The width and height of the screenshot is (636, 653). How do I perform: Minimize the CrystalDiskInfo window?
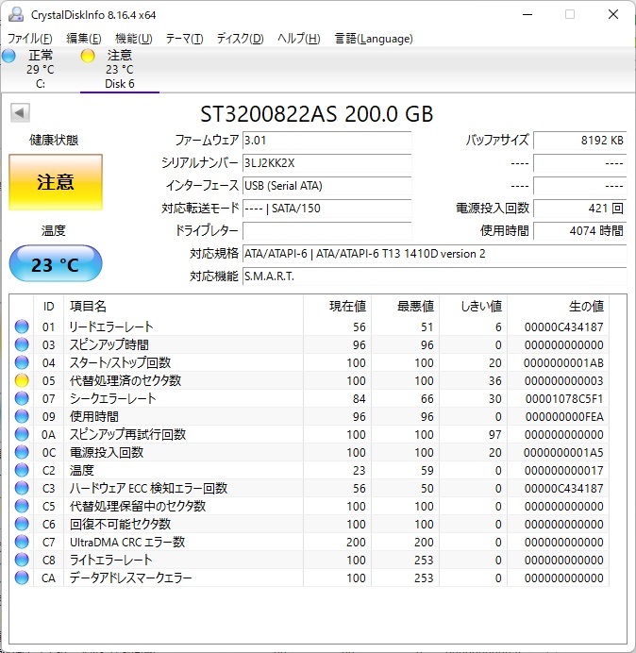[527, 14]
